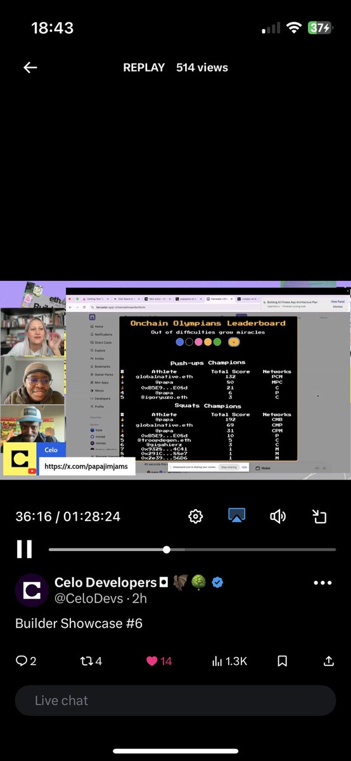351x761 pixels.
Task: Click View Panel in browser notification
Action: [x=337, y=302]
